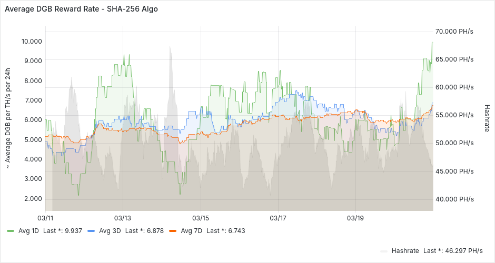Click the vertical 'Hashrate' right axis title
The width and height of the screenshot is (495, 263).
tap(487, 116)
